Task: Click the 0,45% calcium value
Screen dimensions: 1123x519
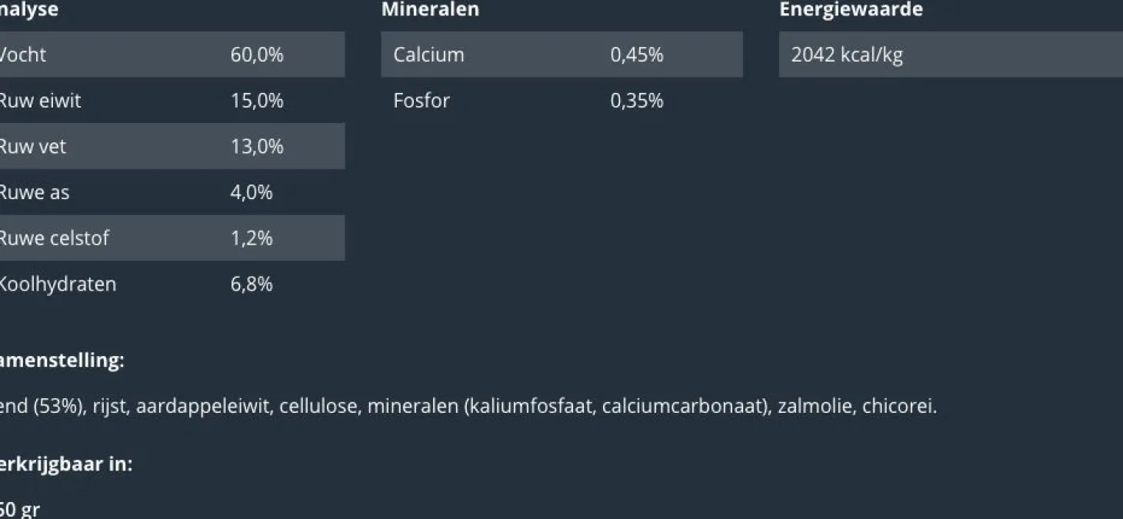Action: point(637,55)
